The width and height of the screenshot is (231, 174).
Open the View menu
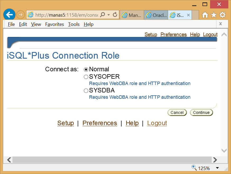(x=36, y=24)
